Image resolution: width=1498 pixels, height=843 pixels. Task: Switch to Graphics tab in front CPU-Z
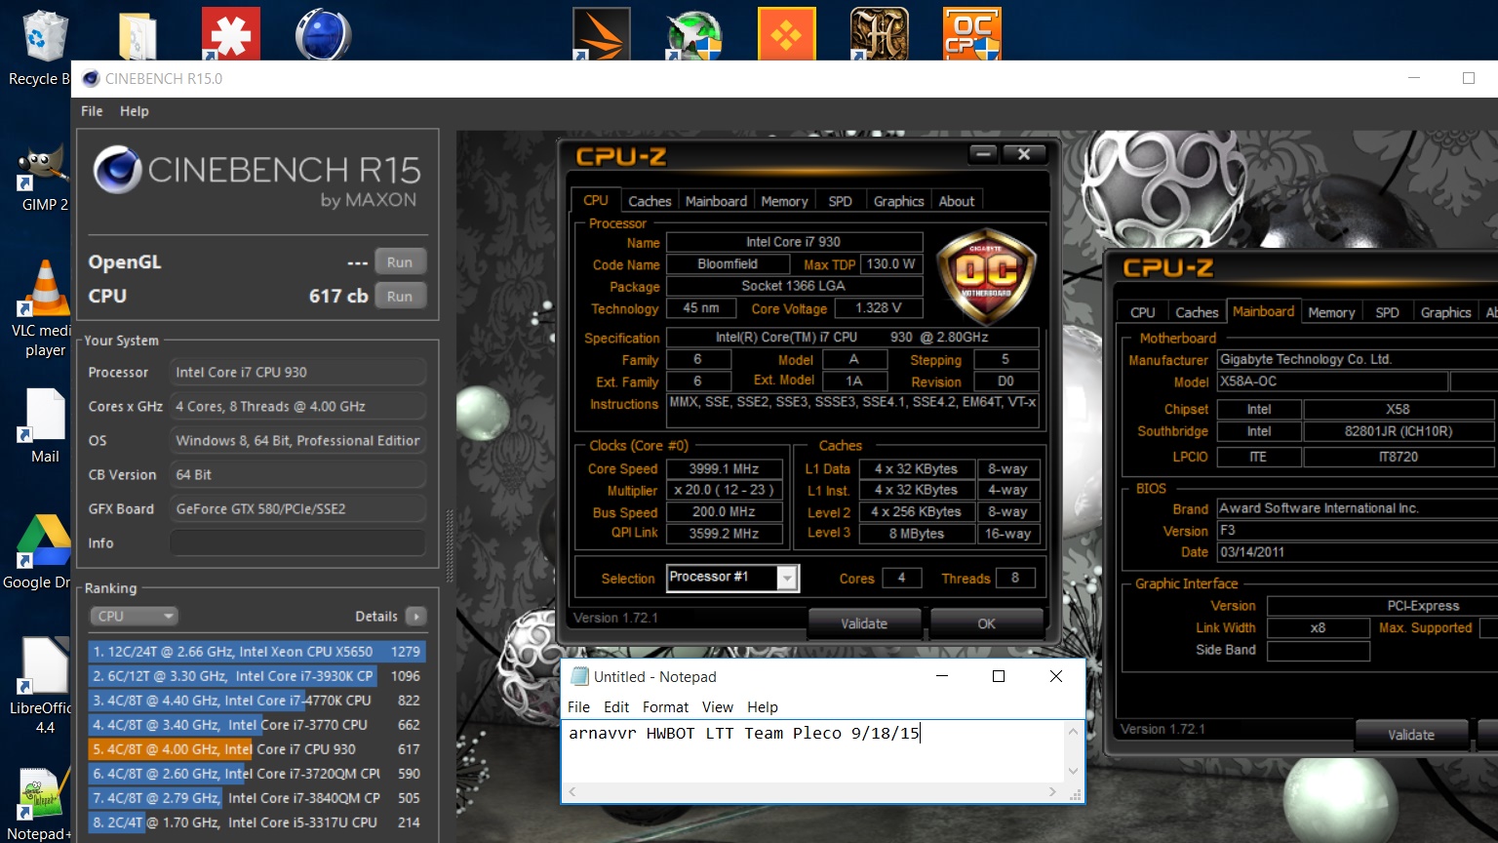pyautogui.click(x=898, y=201)
